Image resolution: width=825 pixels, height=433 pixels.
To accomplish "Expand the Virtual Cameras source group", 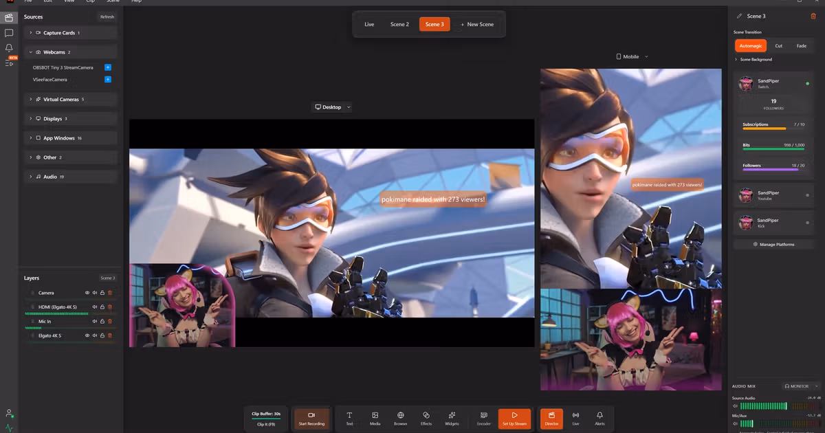I will [70, 99].
